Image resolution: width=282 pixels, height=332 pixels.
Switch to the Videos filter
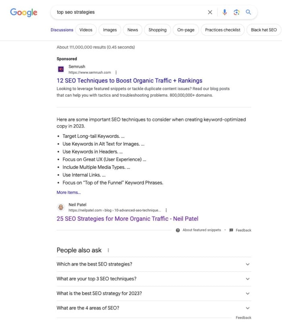click(x=86, y=30)
